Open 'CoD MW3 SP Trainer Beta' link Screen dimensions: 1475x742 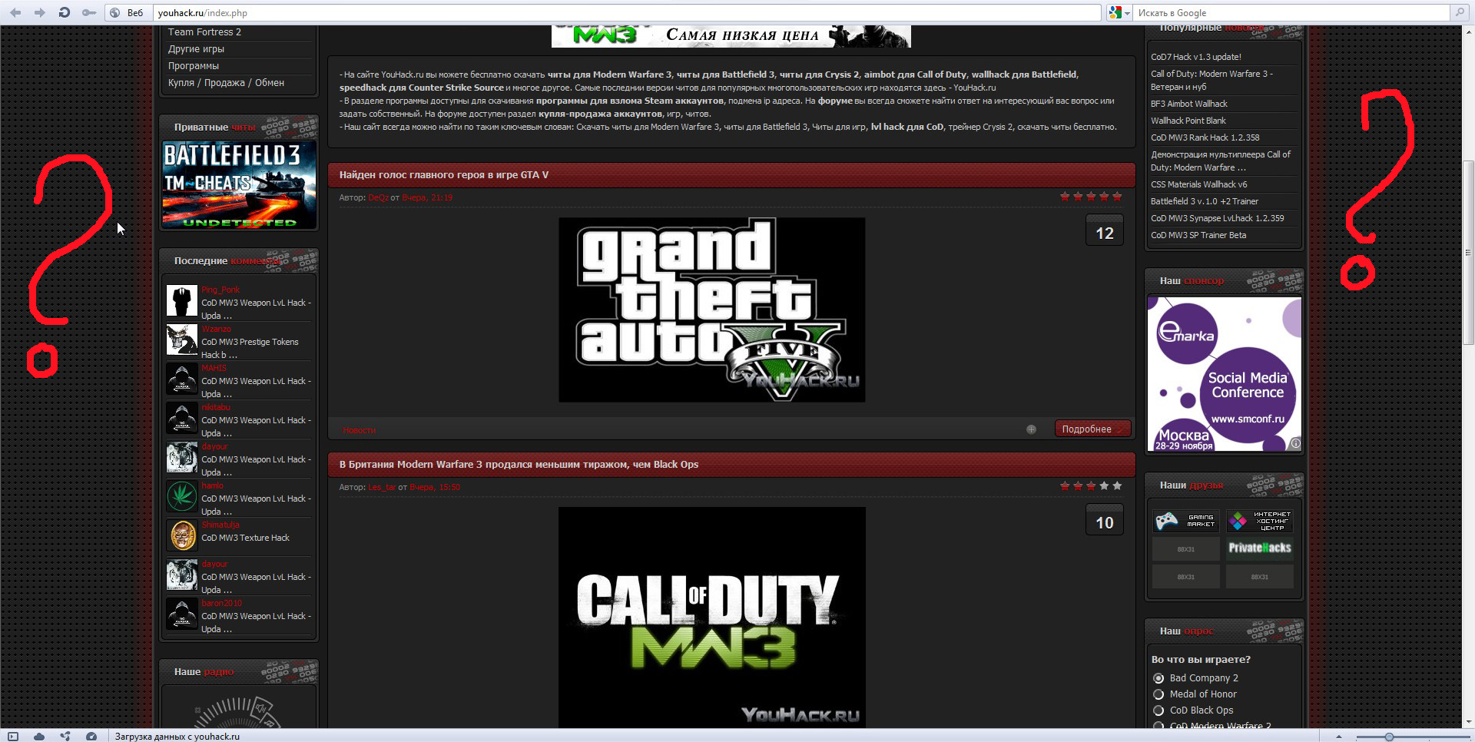[x=1198, y=235]
